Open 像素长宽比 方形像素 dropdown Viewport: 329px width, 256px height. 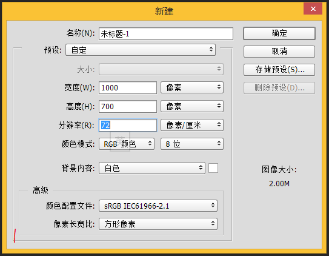(x=158, y=224)
